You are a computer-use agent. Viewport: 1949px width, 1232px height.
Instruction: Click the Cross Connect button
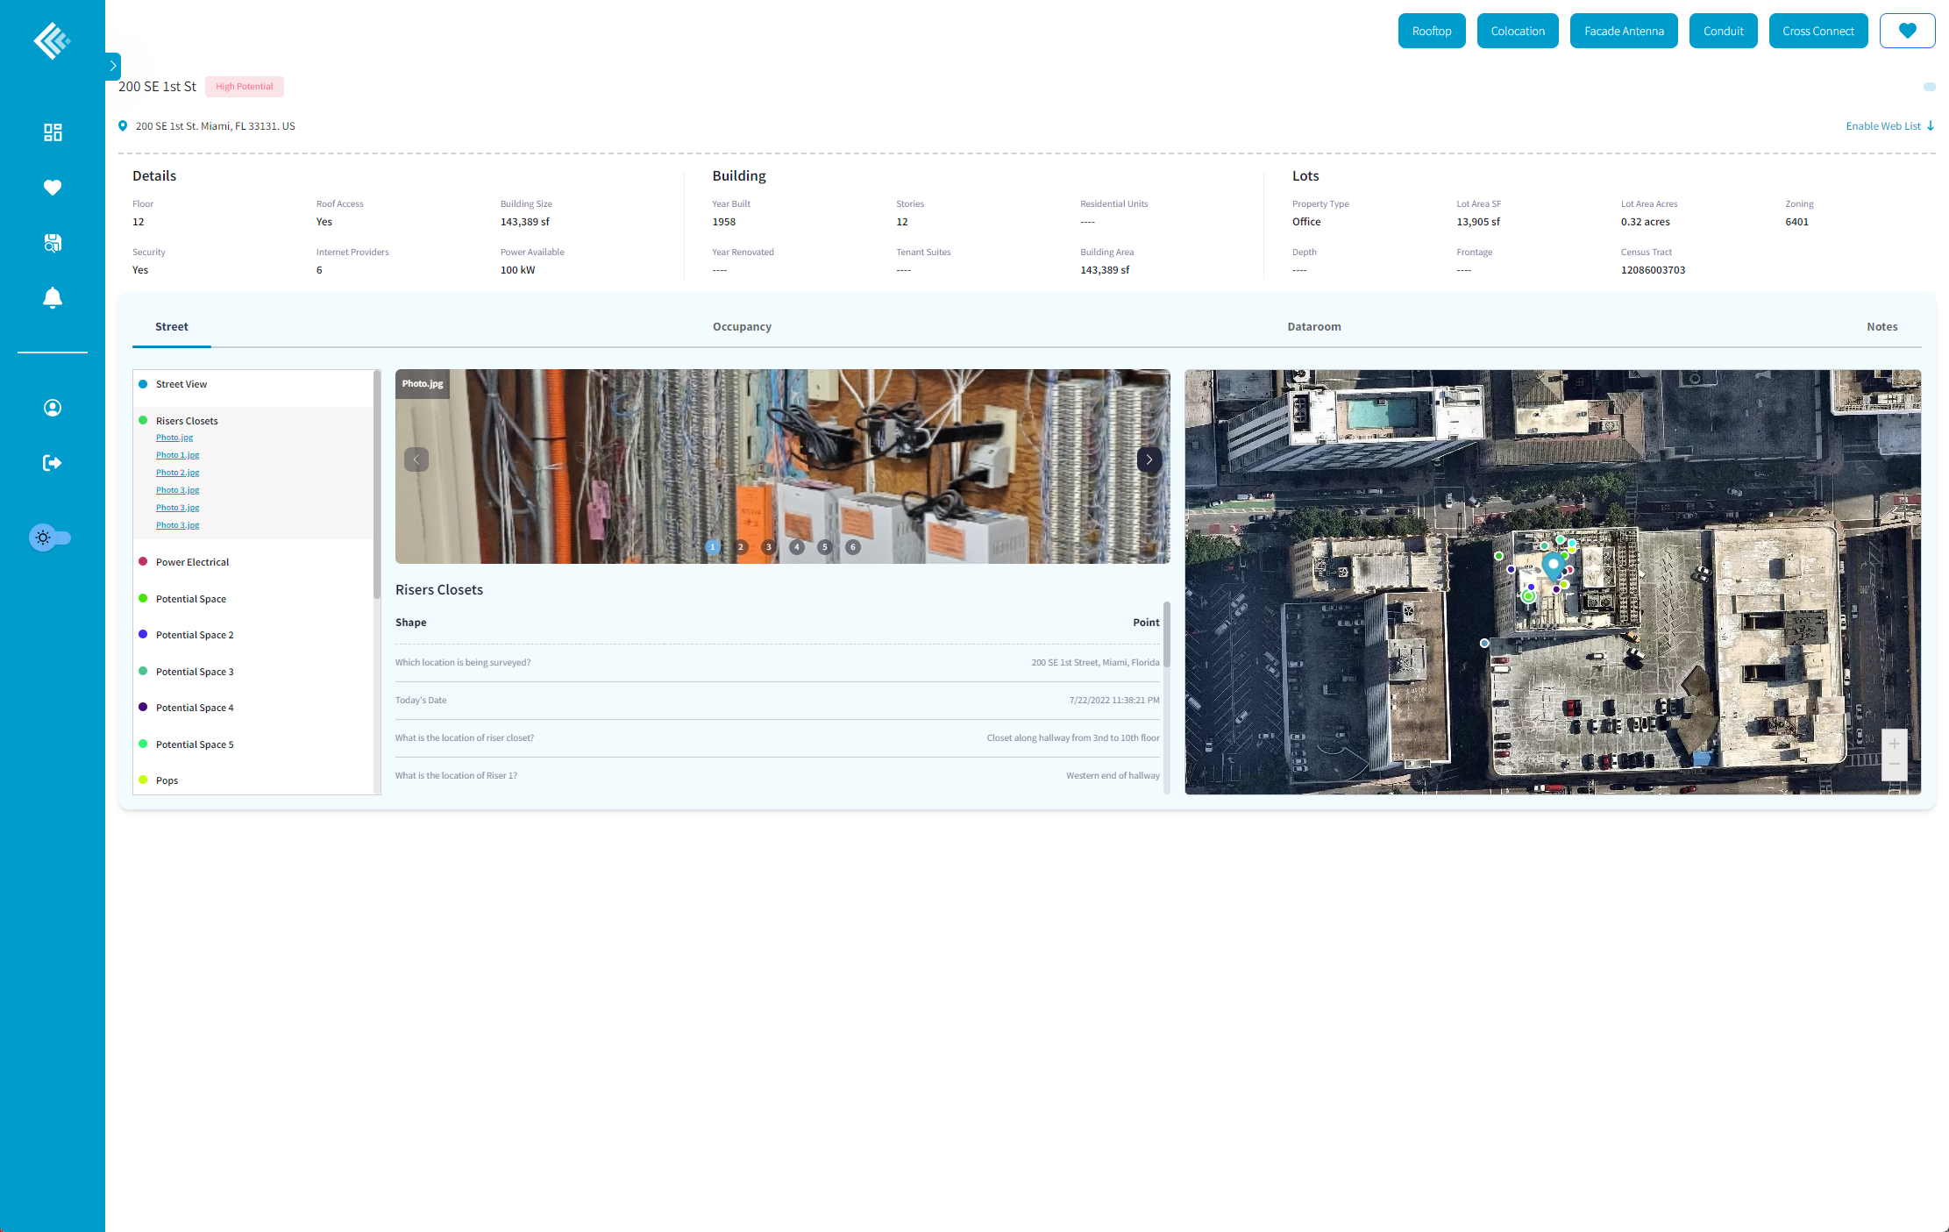pos(1817,31)
